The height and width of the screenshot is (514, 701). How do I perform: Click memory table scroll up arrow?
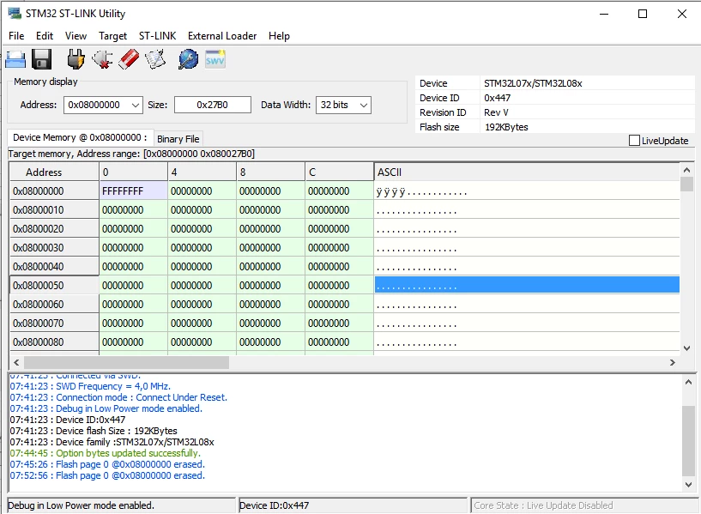coord(686,170)
